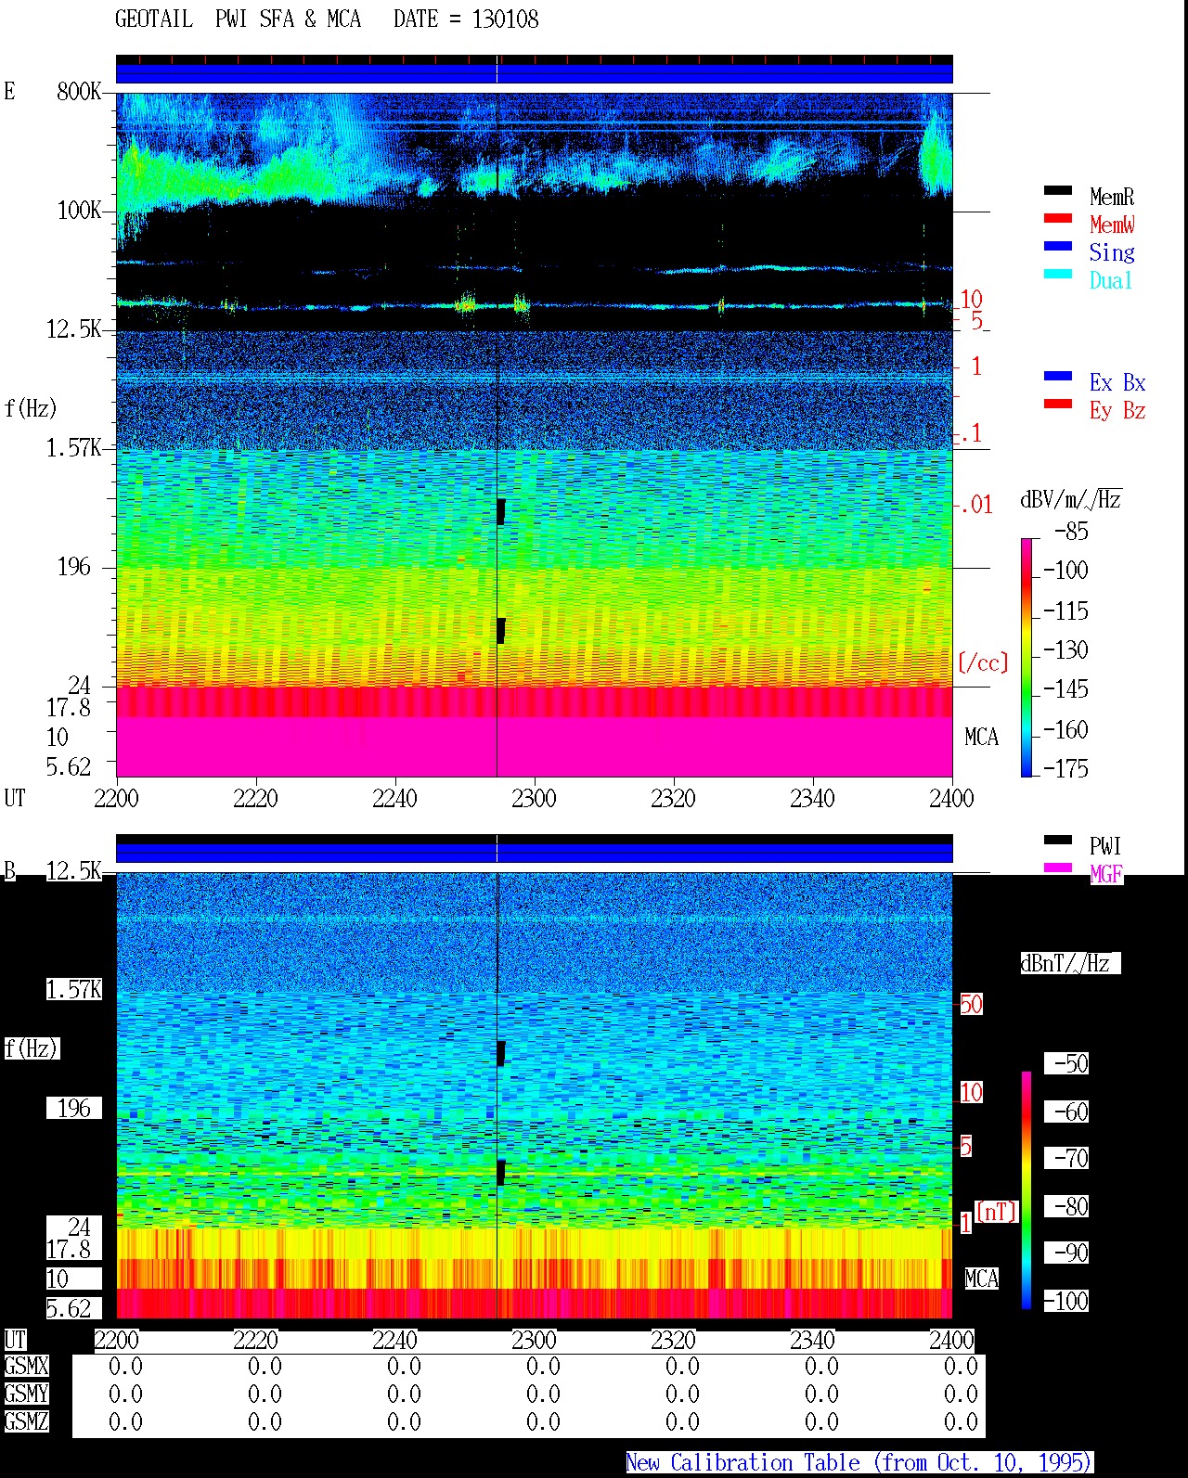
Task: Click the -130 color scale value
Action: pyautogui.click(x=1065, y=650)
